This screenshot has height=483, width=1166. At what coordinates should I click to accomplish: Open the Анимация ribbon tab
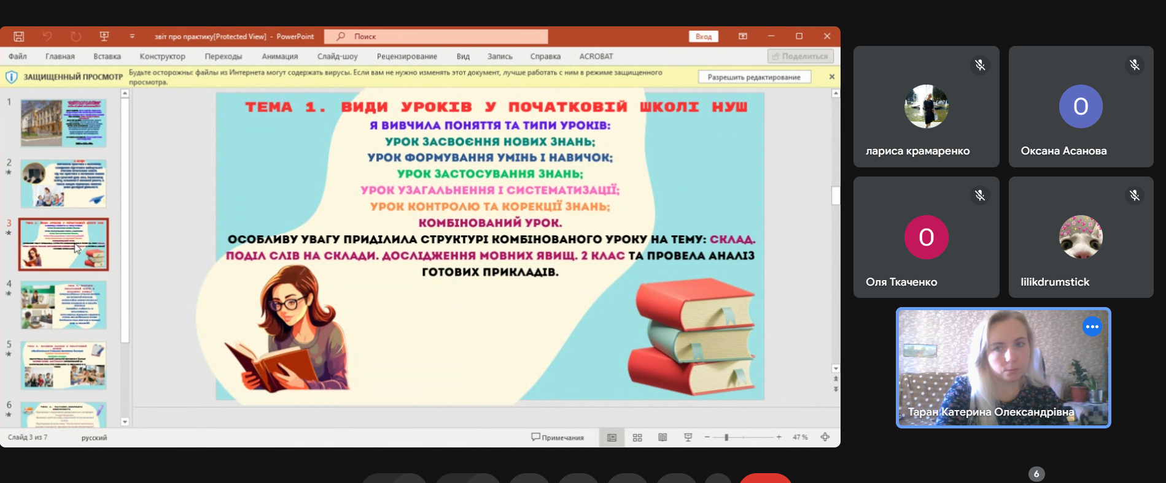click(279, 56)
